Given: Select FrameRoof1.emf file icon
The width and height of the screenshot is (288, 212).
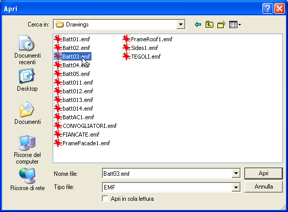Looking at the screenshot, I should [x=126, y=39].
